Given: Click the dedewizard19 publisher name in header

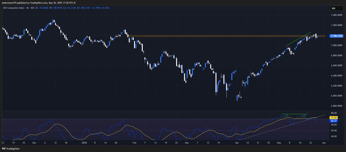Looking at the screenshot, I should pyautogui.click(x=9, y=2).
